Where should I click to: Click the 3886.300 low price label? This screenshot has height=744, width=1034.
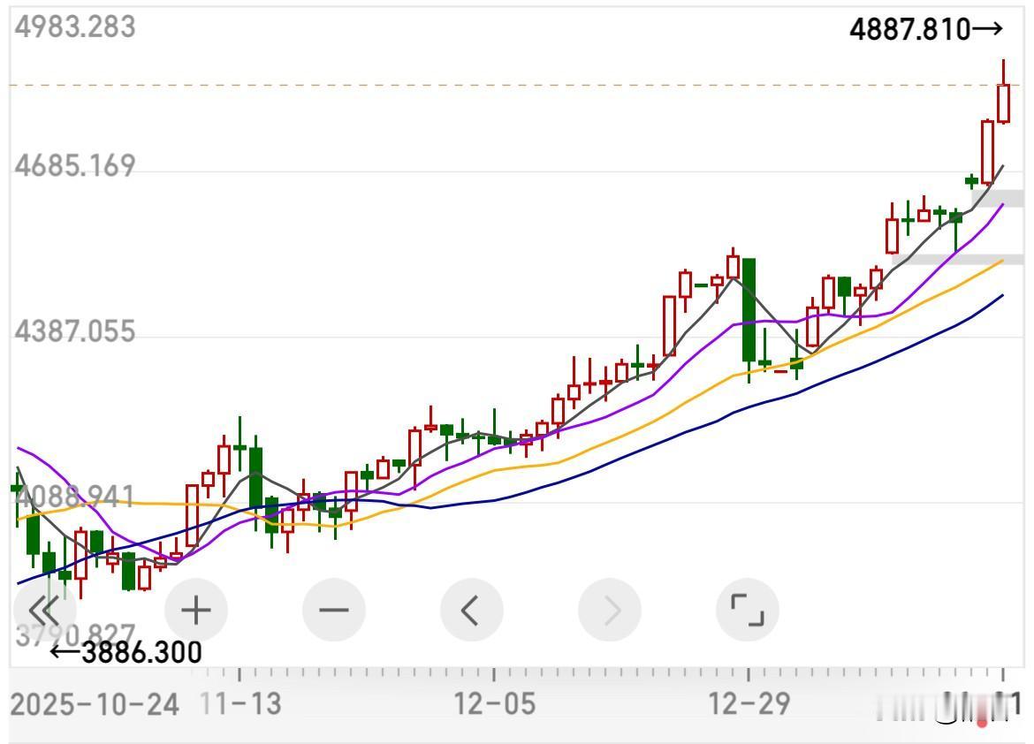click(x=126, y=652)
